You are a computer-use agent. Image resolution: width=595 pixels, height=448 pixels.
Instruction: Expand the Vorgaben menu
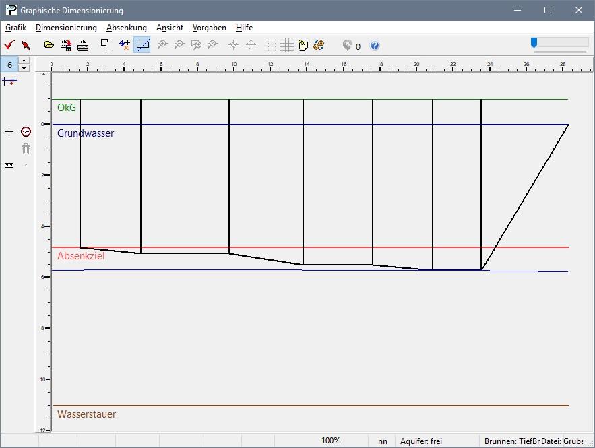click(209, 28)
